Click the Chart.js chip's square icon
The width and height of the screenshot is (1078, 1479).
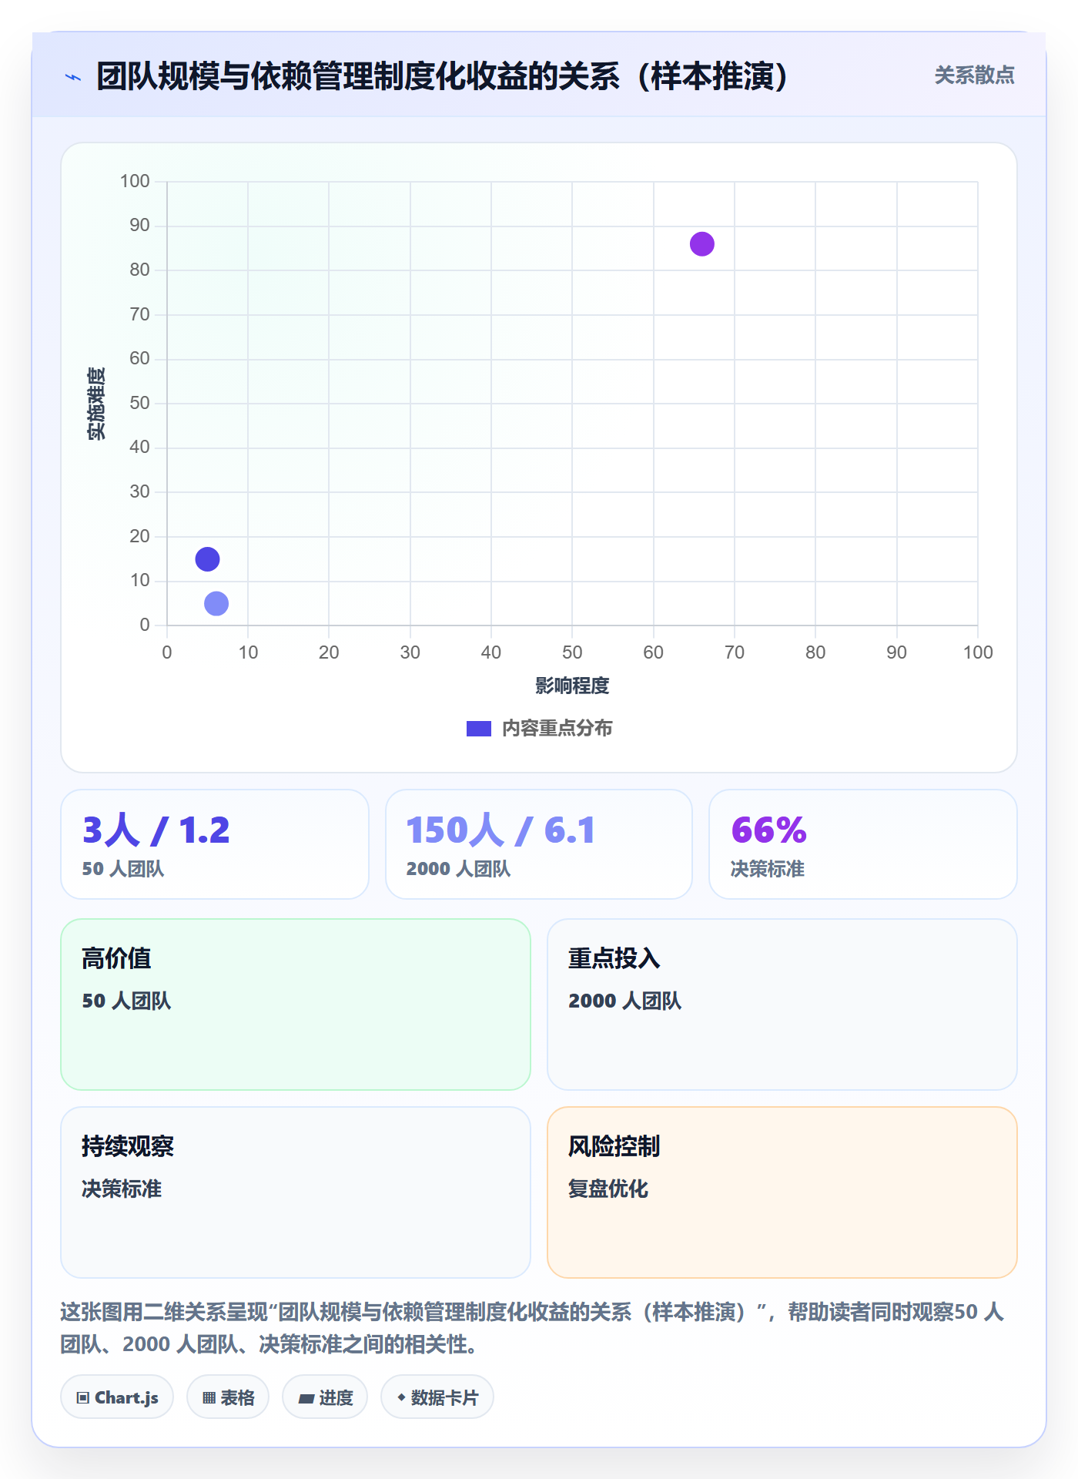pyautogui.click(x=83, y=1398)
